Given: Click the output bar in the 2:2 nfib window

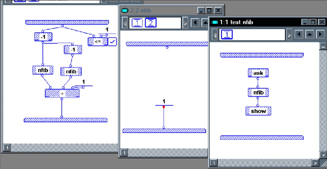Looking at the screenshot, I should [x=164, y=131].
